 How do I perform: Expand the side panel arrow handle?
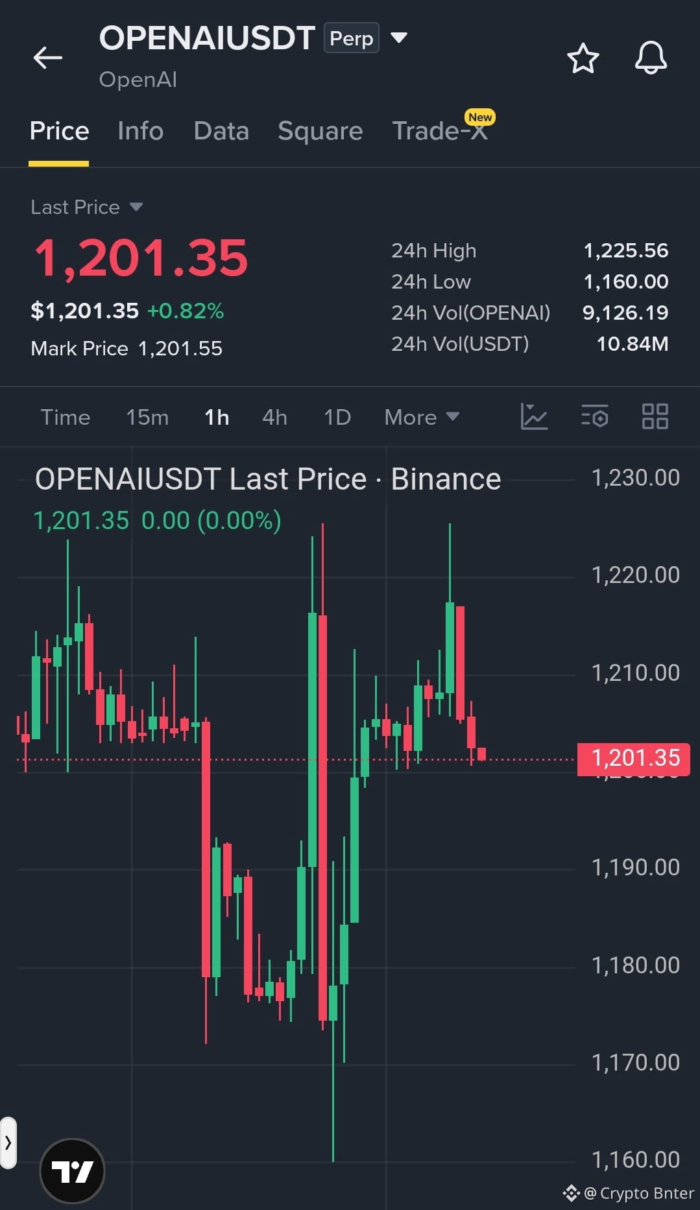8,1143
